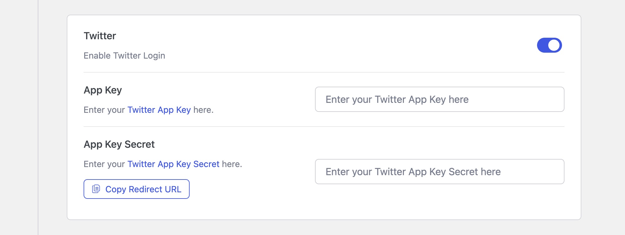Click the App Key Secret label

[119, 144]
